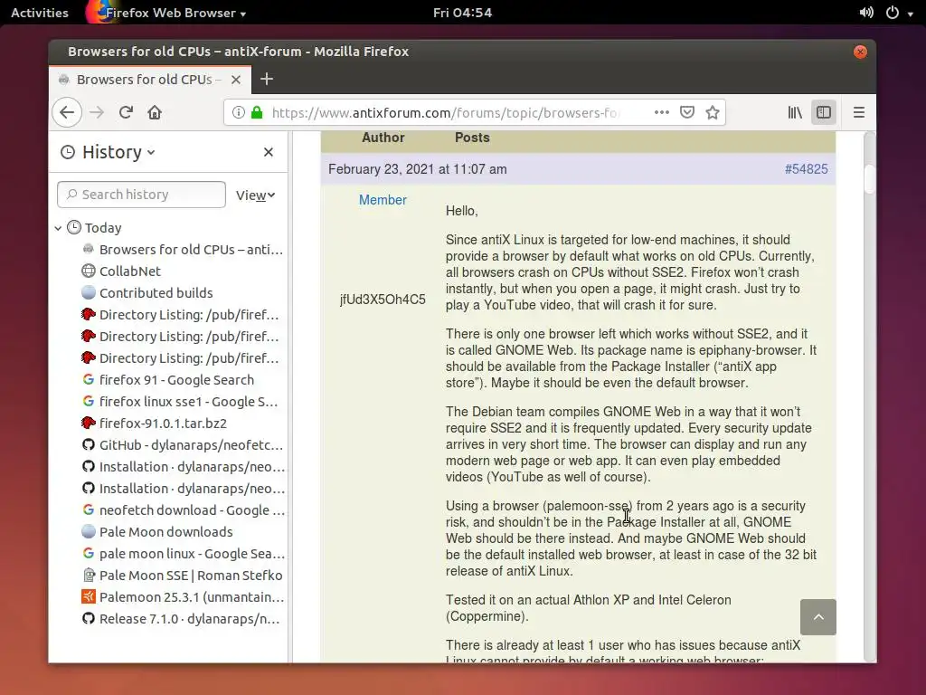
Task: Click the volume speaker icon
Action: point(866,13)
